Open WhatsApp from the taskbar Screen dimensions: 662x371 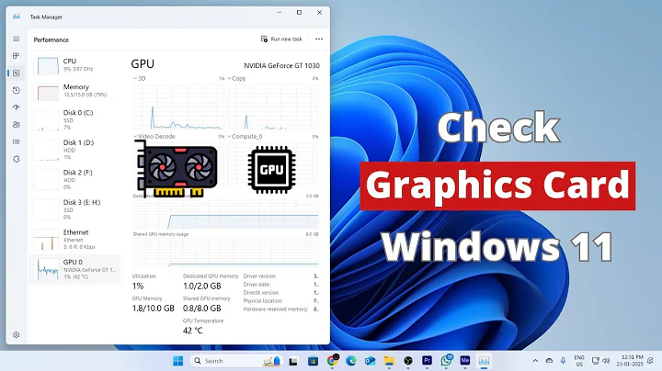446,361
